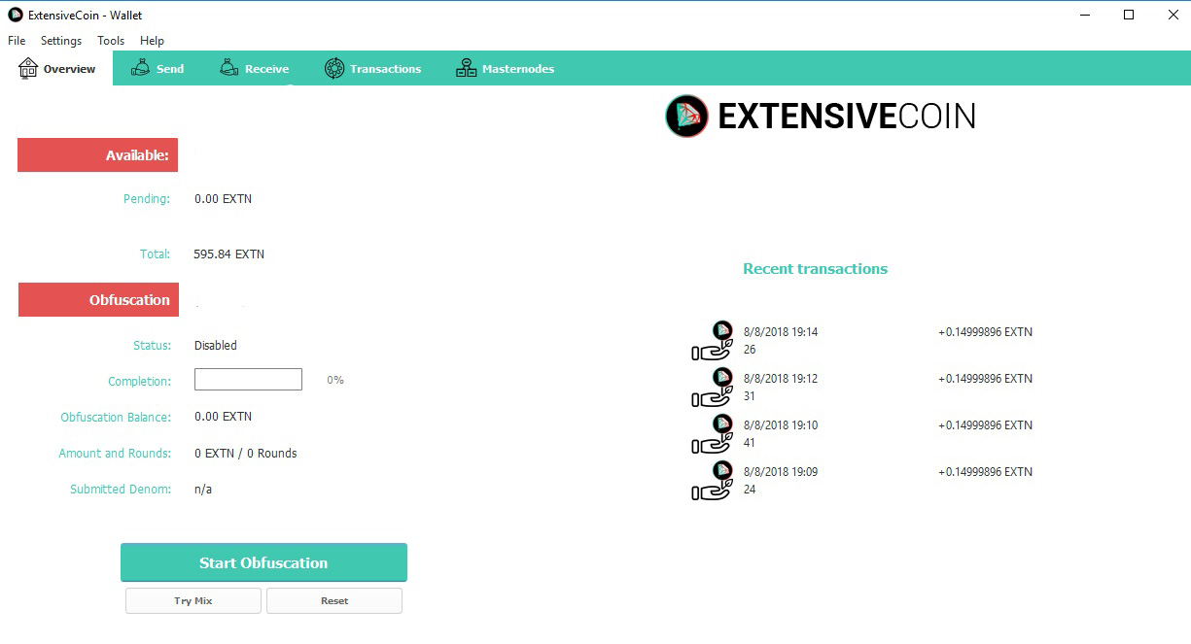Open the Tools menu
Screen dimensions: 1191x644
click(x=111, y=41)
